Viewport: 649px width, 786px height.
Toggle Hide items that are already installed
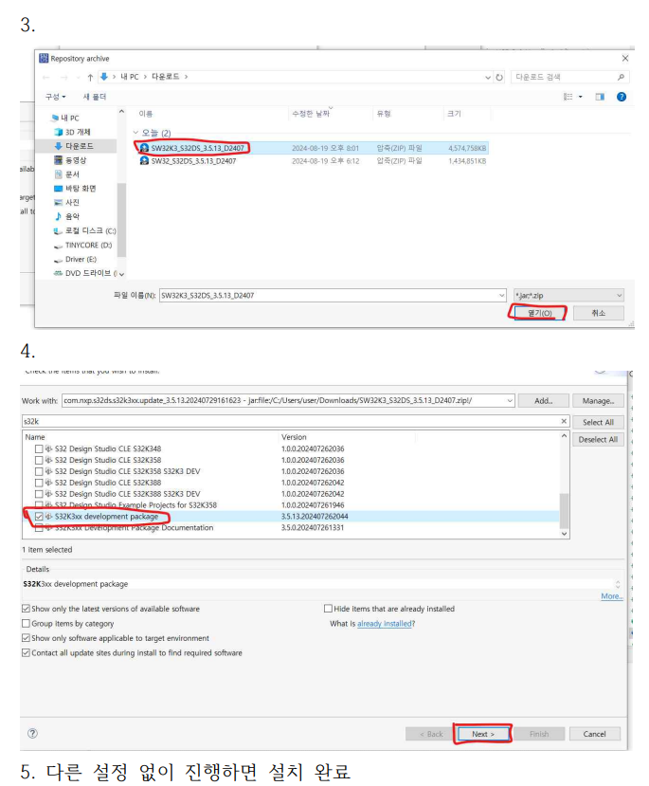[328, 609]
